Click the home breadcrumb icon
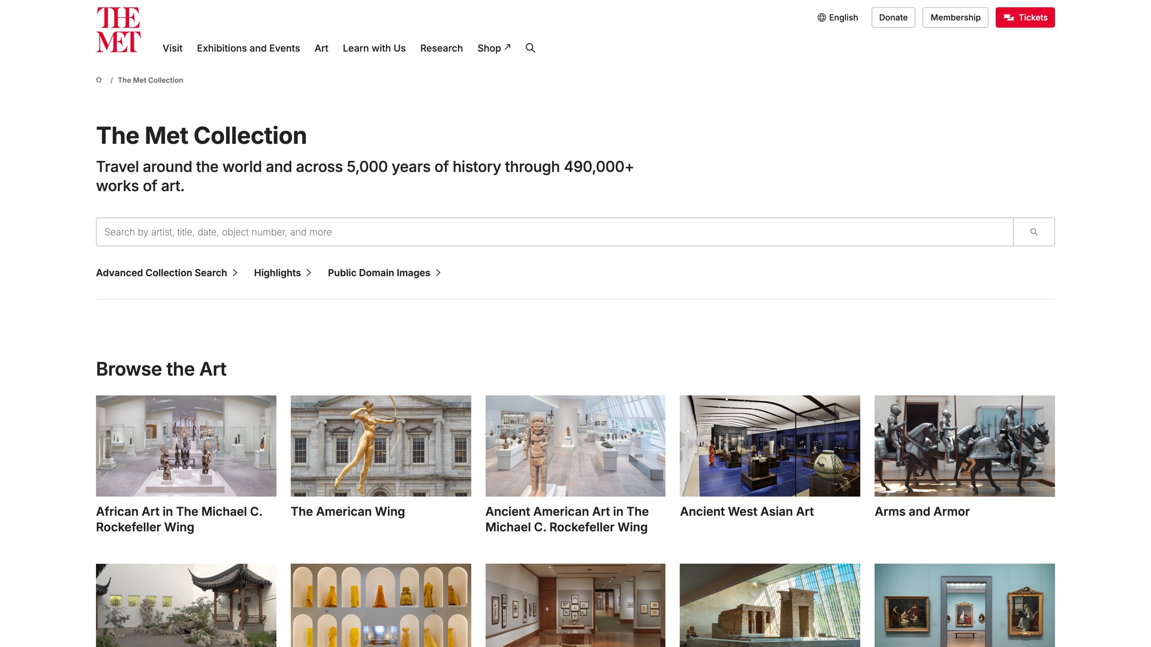Image resolution: width=1151 pixels, height=647 pixels. (x=99, y=80)
